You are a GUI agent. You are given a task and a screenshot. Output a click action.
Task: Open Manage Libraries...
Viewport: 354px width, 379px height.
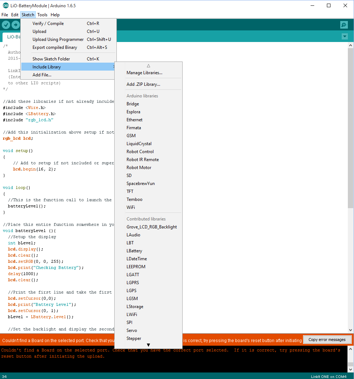tap(148, 73)
